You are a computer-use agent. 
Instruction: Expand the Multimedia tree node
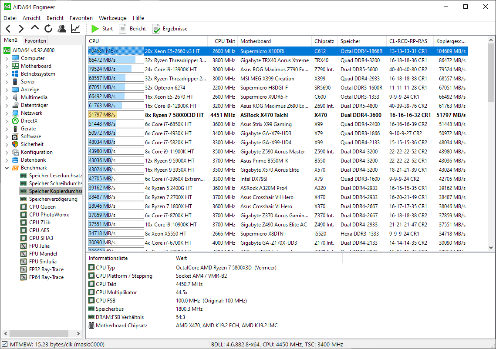[x=7, y=98]
